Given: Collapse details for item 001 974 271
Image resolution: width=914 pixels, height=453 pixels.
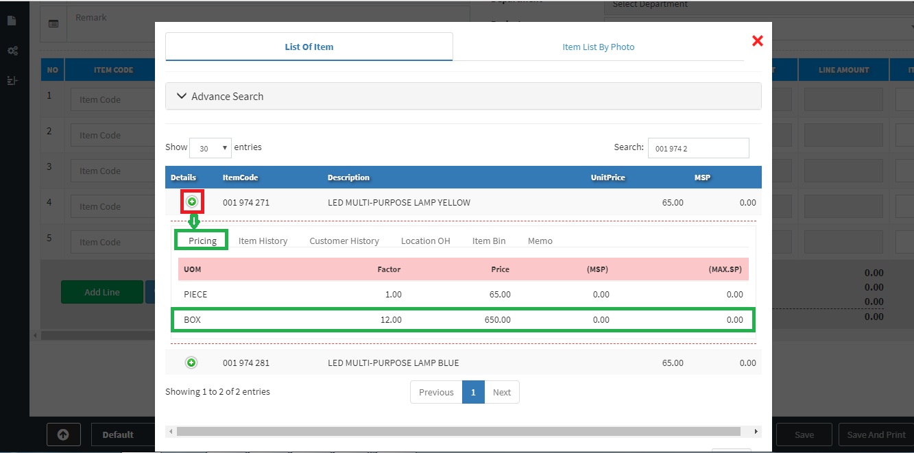Looking at the screenshot, I should (x=192, y=201).
